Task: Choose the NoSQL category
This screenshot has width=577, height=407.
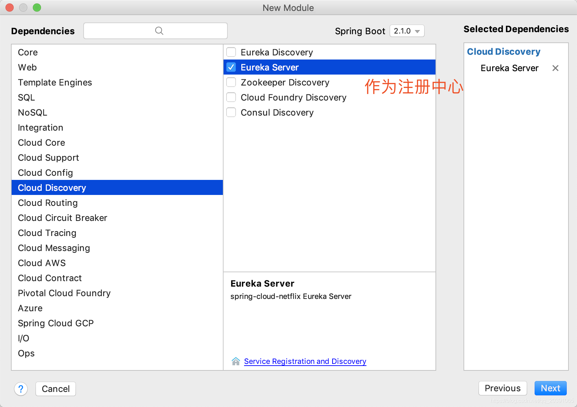Action: (x=117, y=113)
